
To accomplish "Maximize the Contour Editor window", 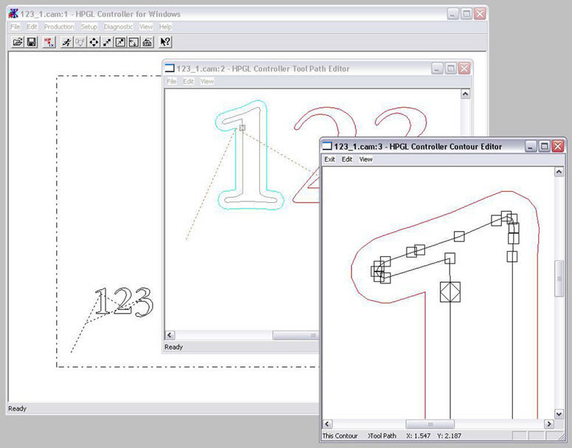I will (544, 146).
